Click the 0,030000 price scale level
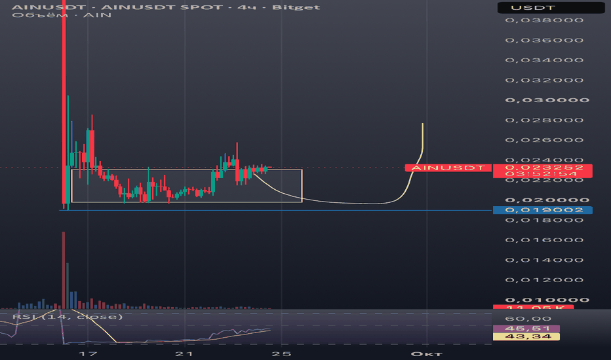The image size is (611, 360). (x=547, y=100)
